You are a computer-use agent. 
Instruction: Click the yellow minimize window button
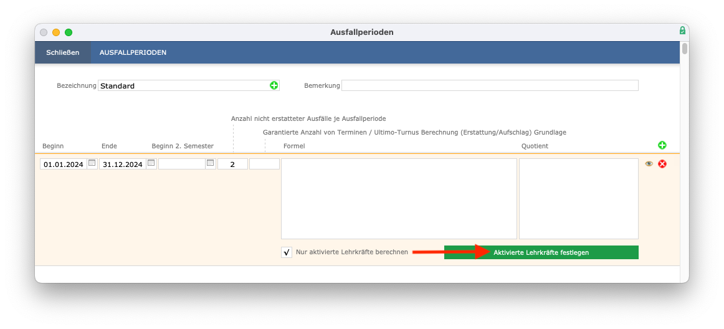point(56,32)
